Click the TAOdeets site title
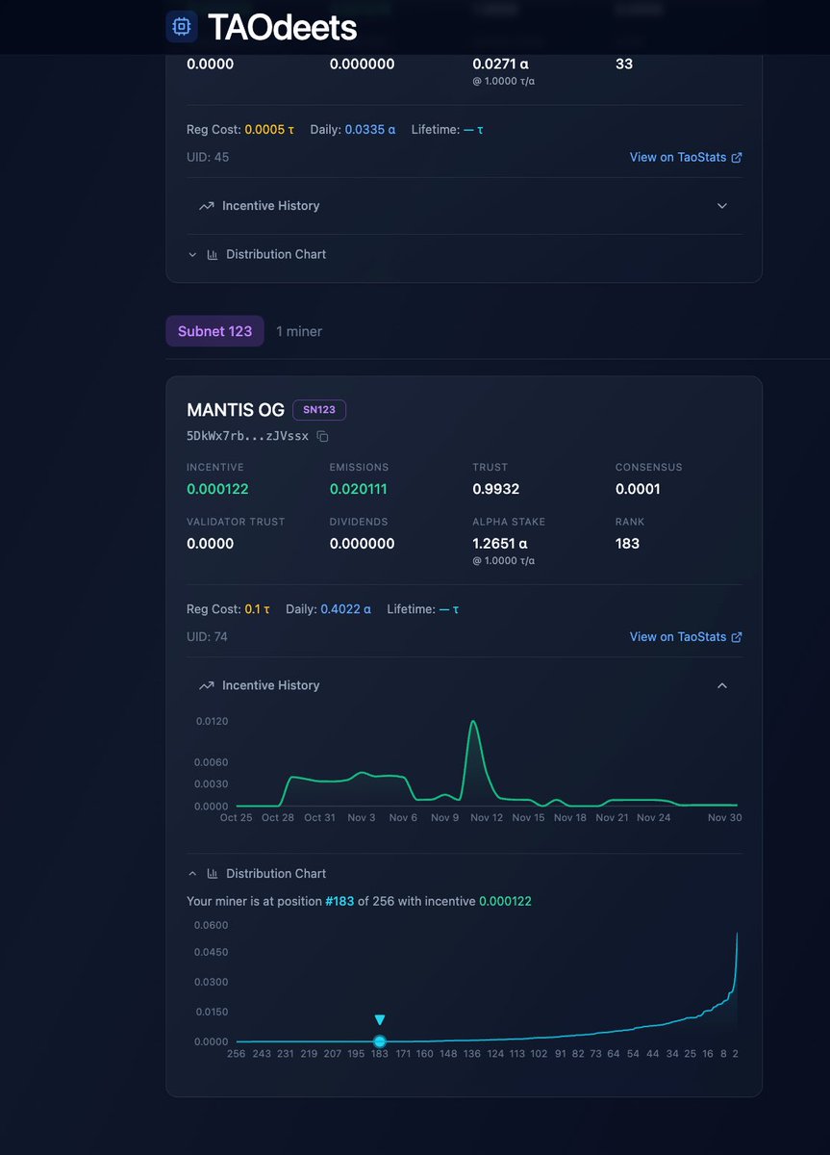This screenshot has width=830, height=1155. 282,28
